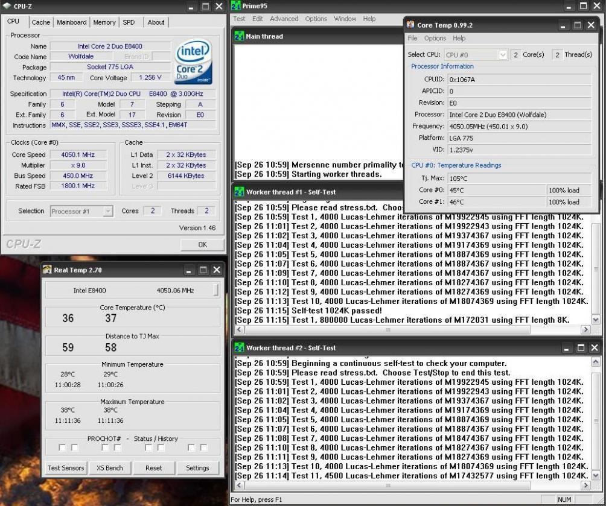Click the Reset button in Real Temp
606x506 pixels.
pyautogui.click(x=153, y=468)
